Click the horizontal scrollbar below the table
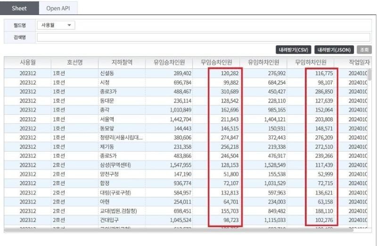Image resolution: width=377 pixels, height=246 pixels. click(179, 230)
